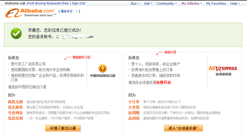Expand the Help menu
This screenshot has width=247, height=136.
[235, 3]
